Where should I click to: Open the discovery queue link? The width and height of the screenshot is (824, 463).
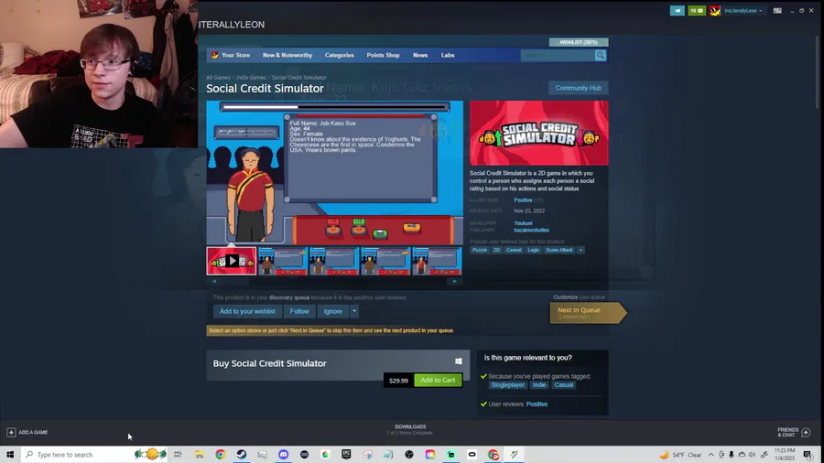click(289, 297)
